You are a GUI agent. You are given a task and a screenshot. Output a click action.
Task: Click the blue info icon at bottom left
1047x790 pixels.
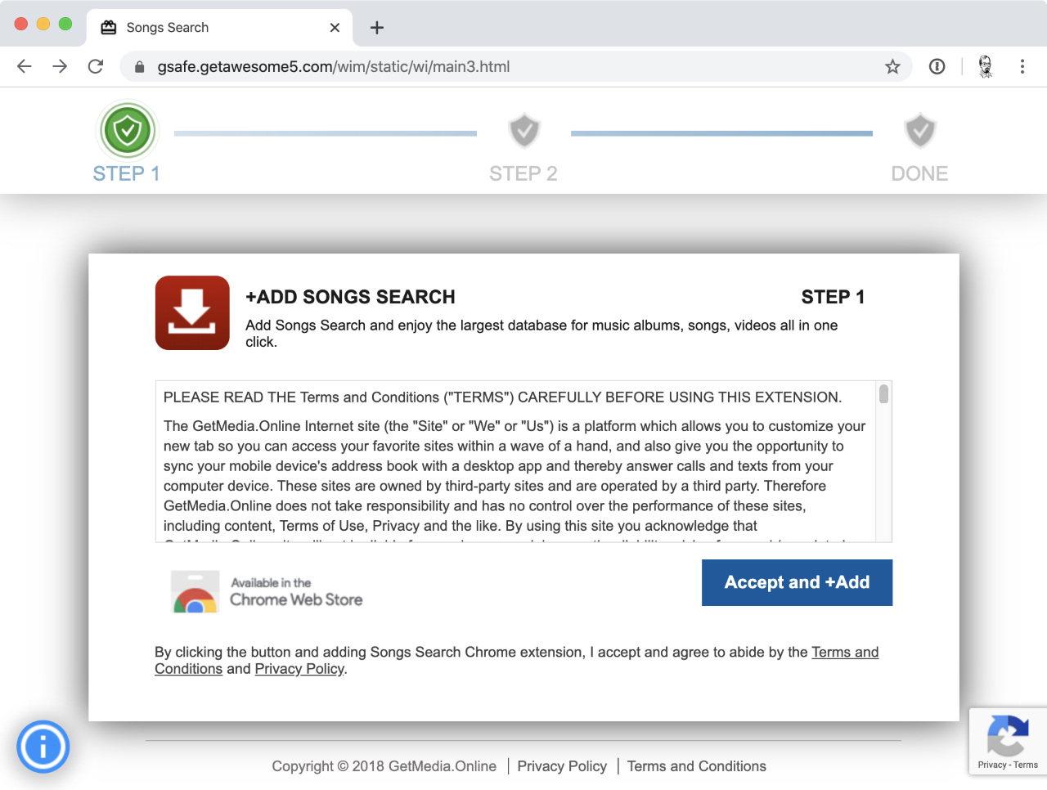pyautogui.click(x=43, y=746)
